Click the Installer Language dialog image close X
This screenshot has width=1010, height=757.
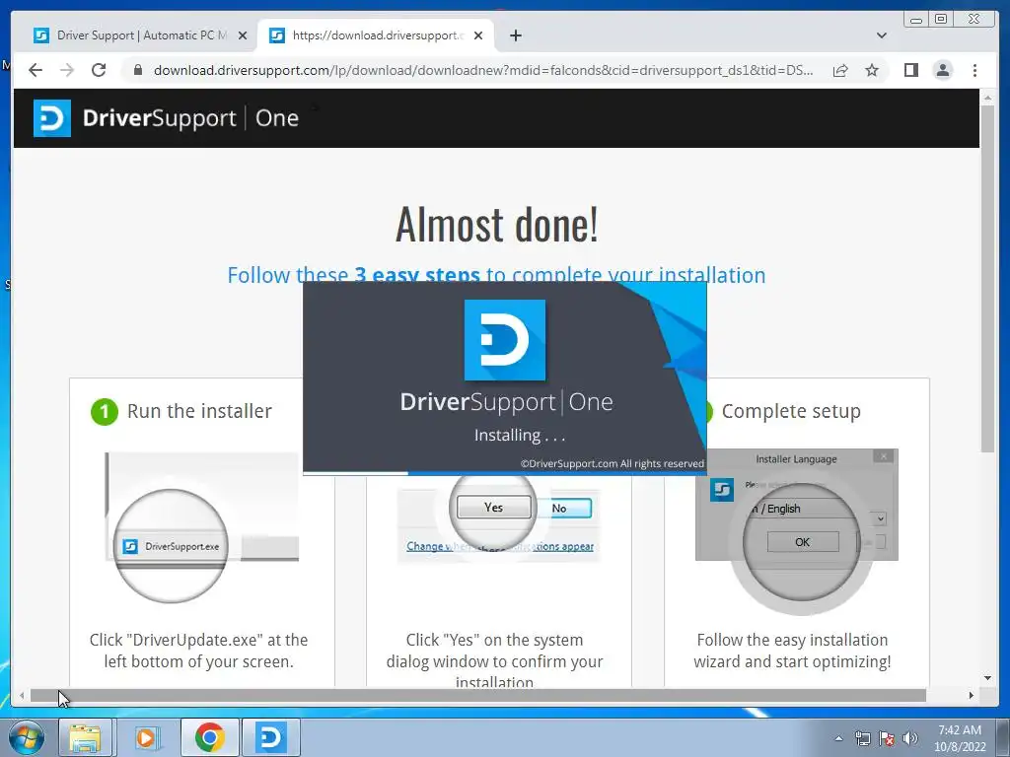tap(884, 456)
